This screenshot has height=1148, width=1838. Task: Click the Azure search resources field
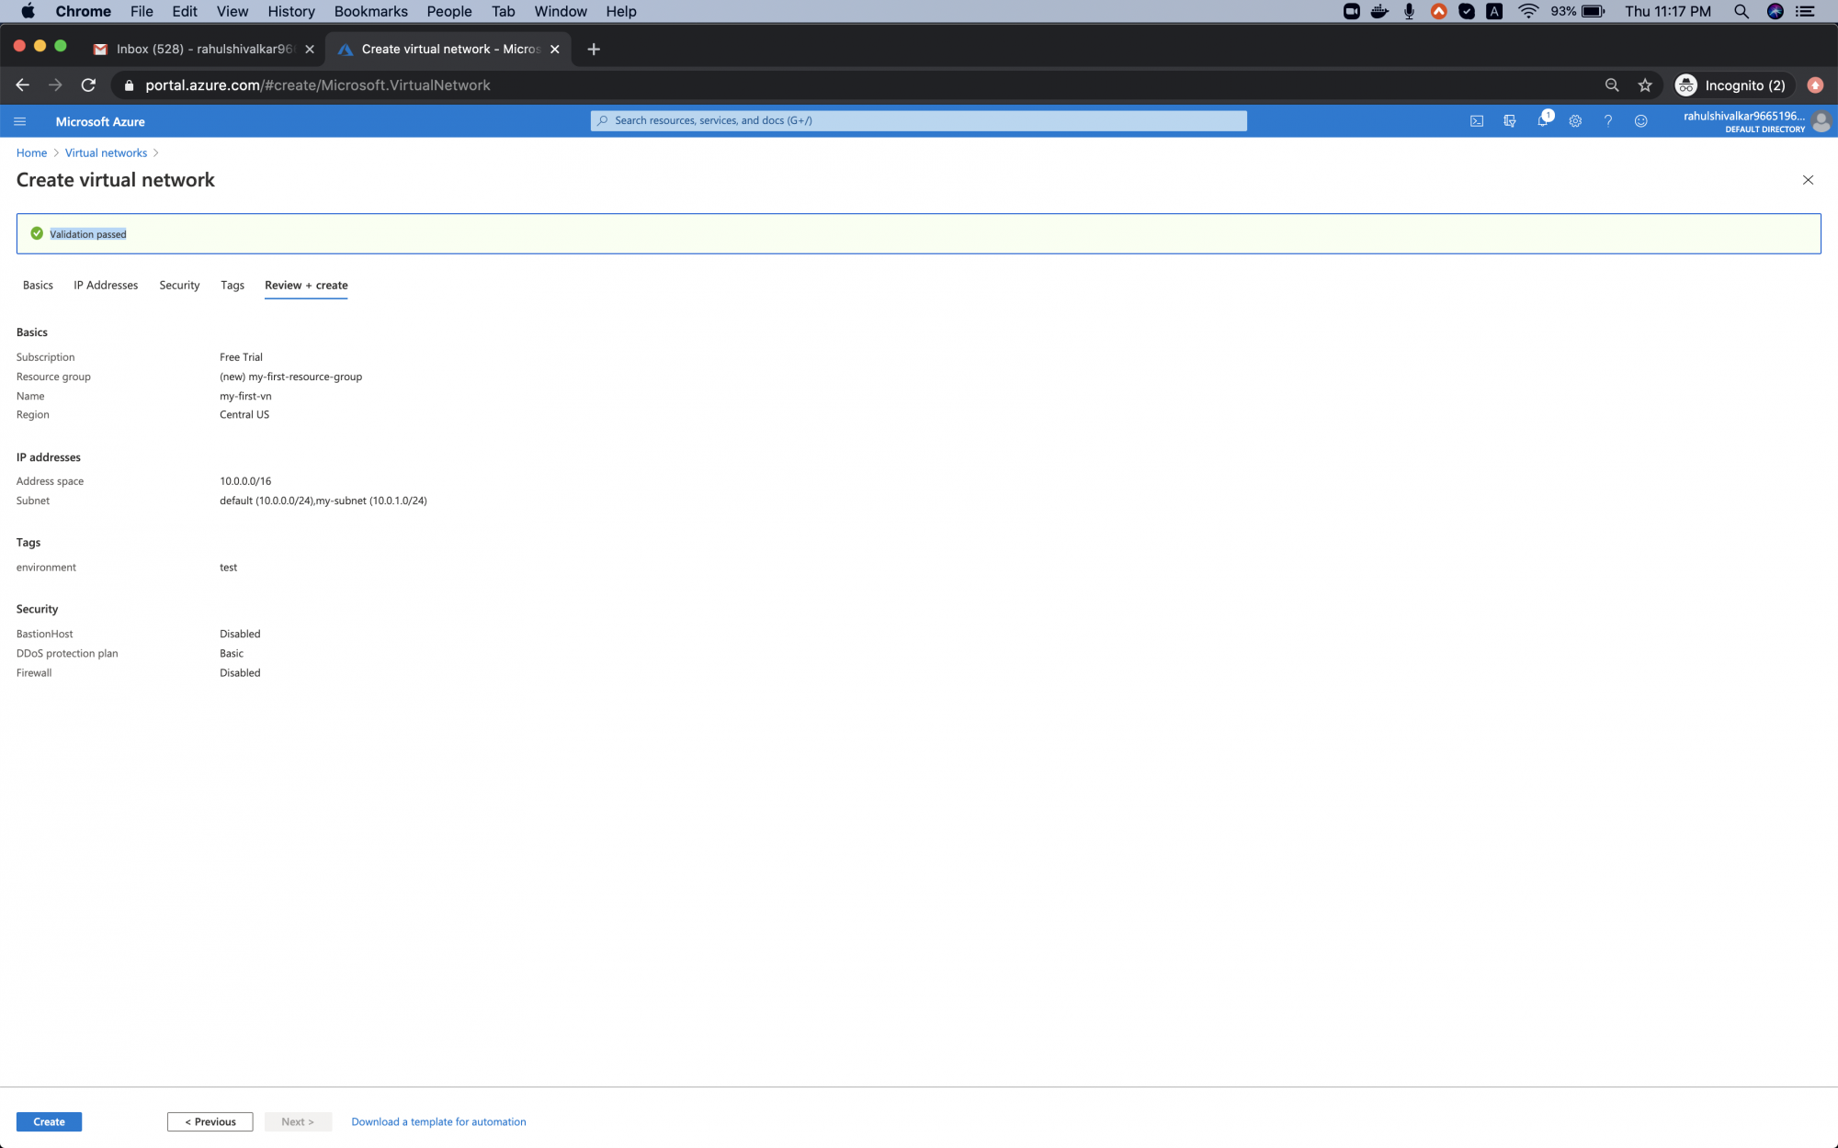tap(919, 120)
